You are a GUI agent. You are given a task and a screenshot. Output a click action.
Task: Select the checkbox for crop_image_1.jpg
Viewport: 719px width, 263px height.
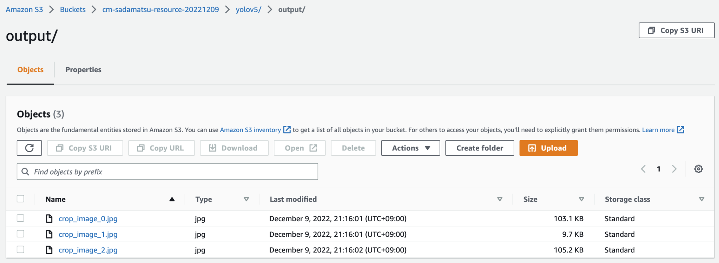tap(21, 234)
